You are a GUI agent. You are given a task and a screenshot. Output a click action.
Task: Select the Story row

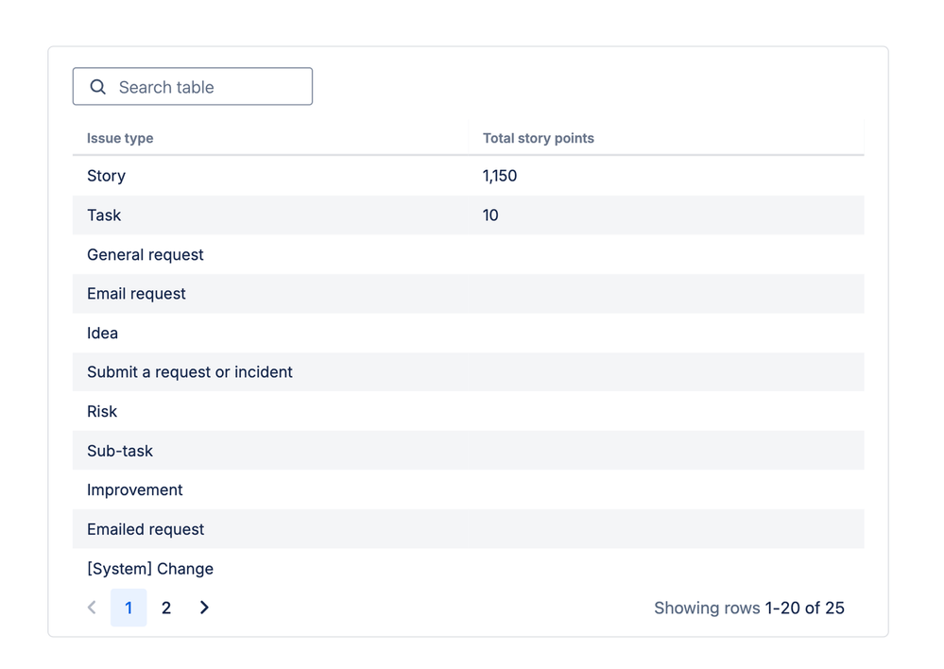469,176
